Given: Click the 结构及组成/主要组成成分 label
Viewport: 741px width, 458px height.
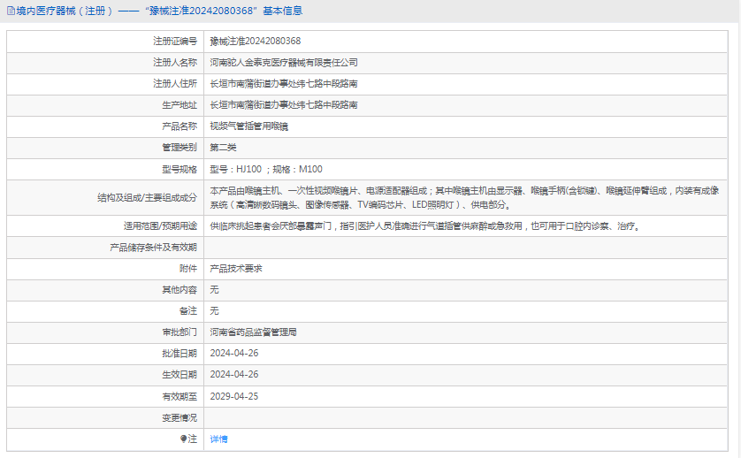Looking at the screenshot, I should (x=147, y=197).
